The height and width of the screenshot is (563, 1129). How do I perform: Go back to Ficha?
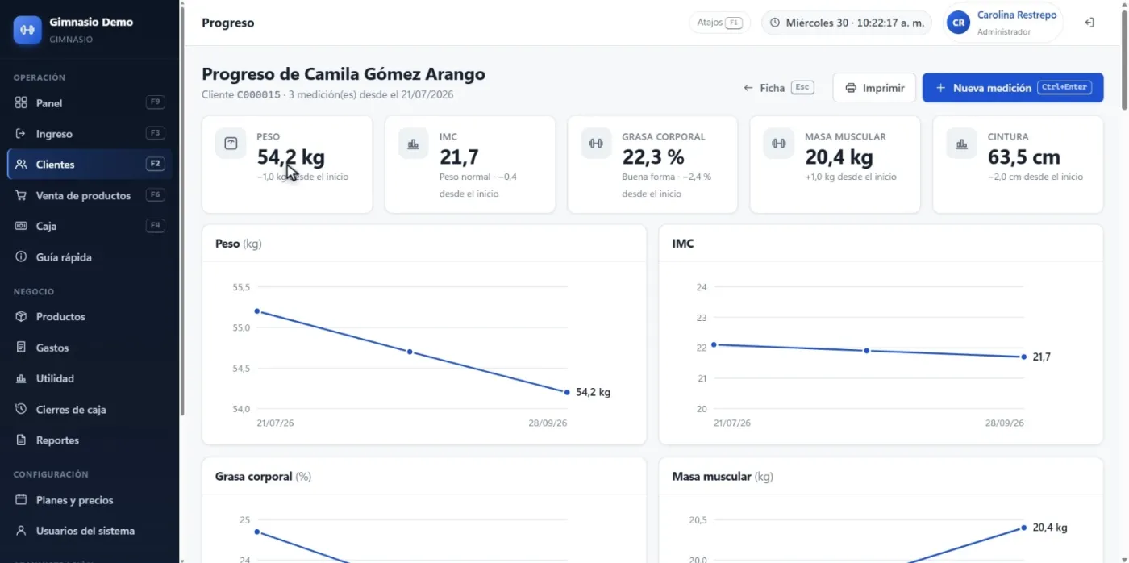point(779,88)
